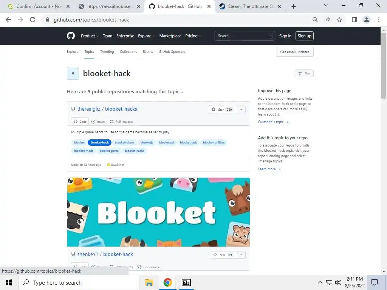Open the zoom magnifier icon in address bar

tap(315, 20)
